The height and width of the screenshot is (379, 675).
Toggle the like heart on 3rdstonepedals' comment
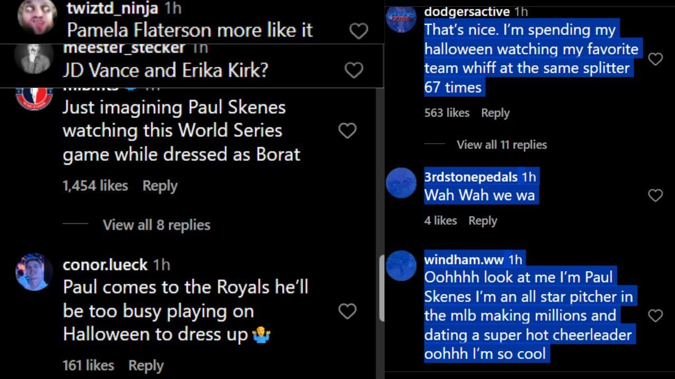pos(655,195)
